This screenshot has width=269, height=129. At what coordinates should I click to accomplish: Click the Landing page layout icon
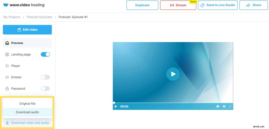coord(7,54)
